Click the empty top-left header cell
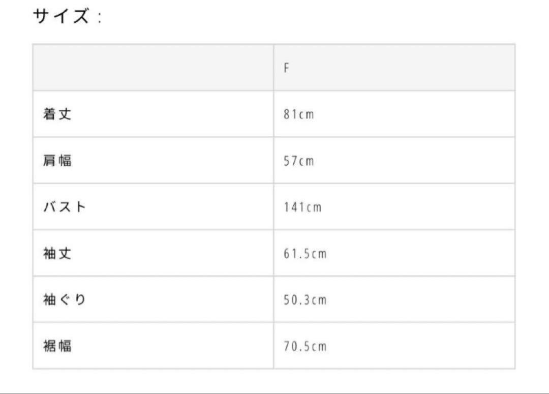This screenshot has height=394, width=549. coord(154,68)
